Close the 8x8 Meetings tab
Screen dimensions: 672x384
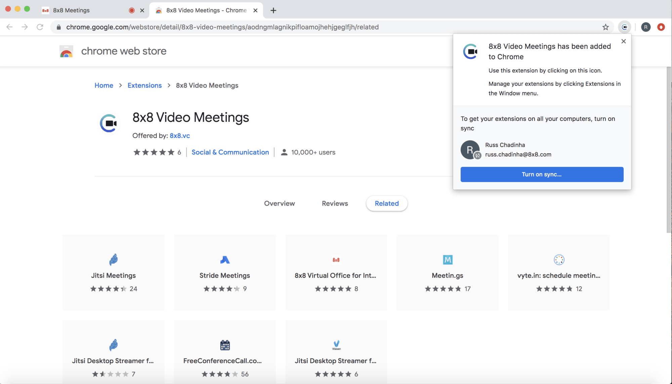click(x=142, y=10)
